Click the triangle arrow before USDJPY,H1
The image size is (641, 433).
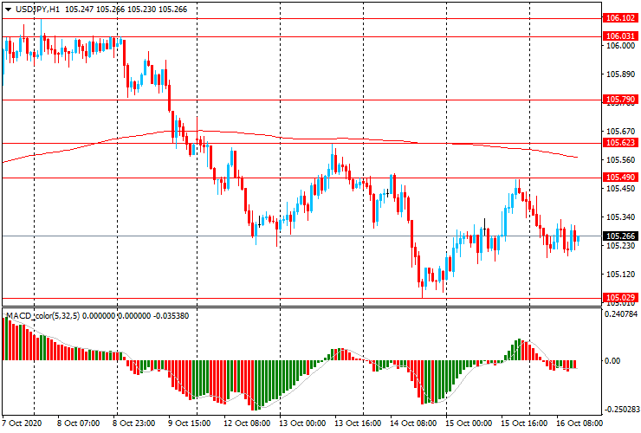[8, 10]
